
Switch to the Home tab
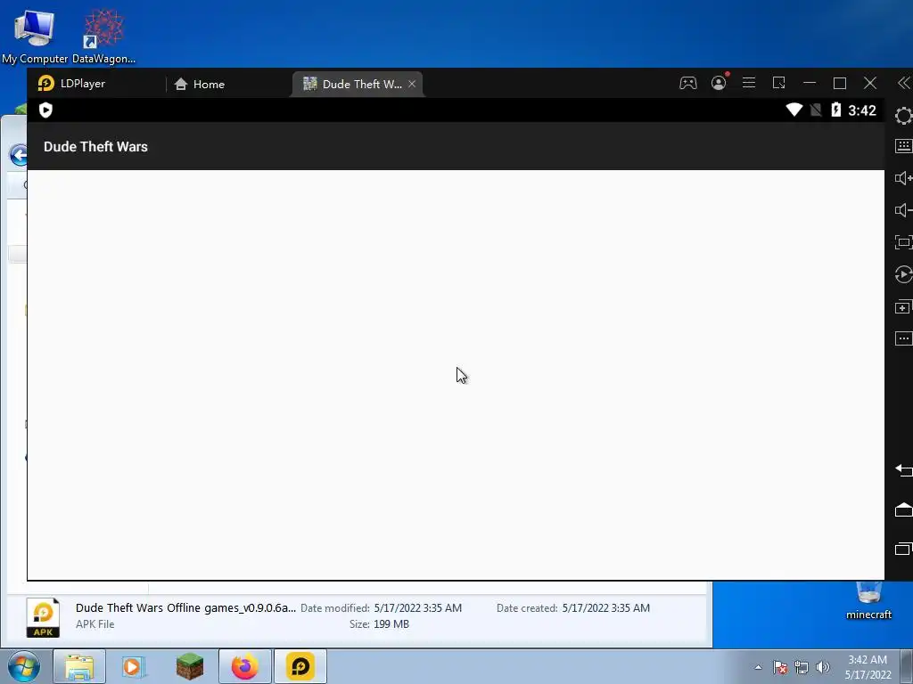[199, 85]
